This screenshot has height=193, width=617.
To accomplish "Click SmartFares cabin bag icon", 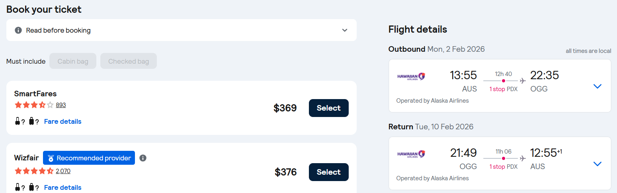I will [x=18, y=122].
